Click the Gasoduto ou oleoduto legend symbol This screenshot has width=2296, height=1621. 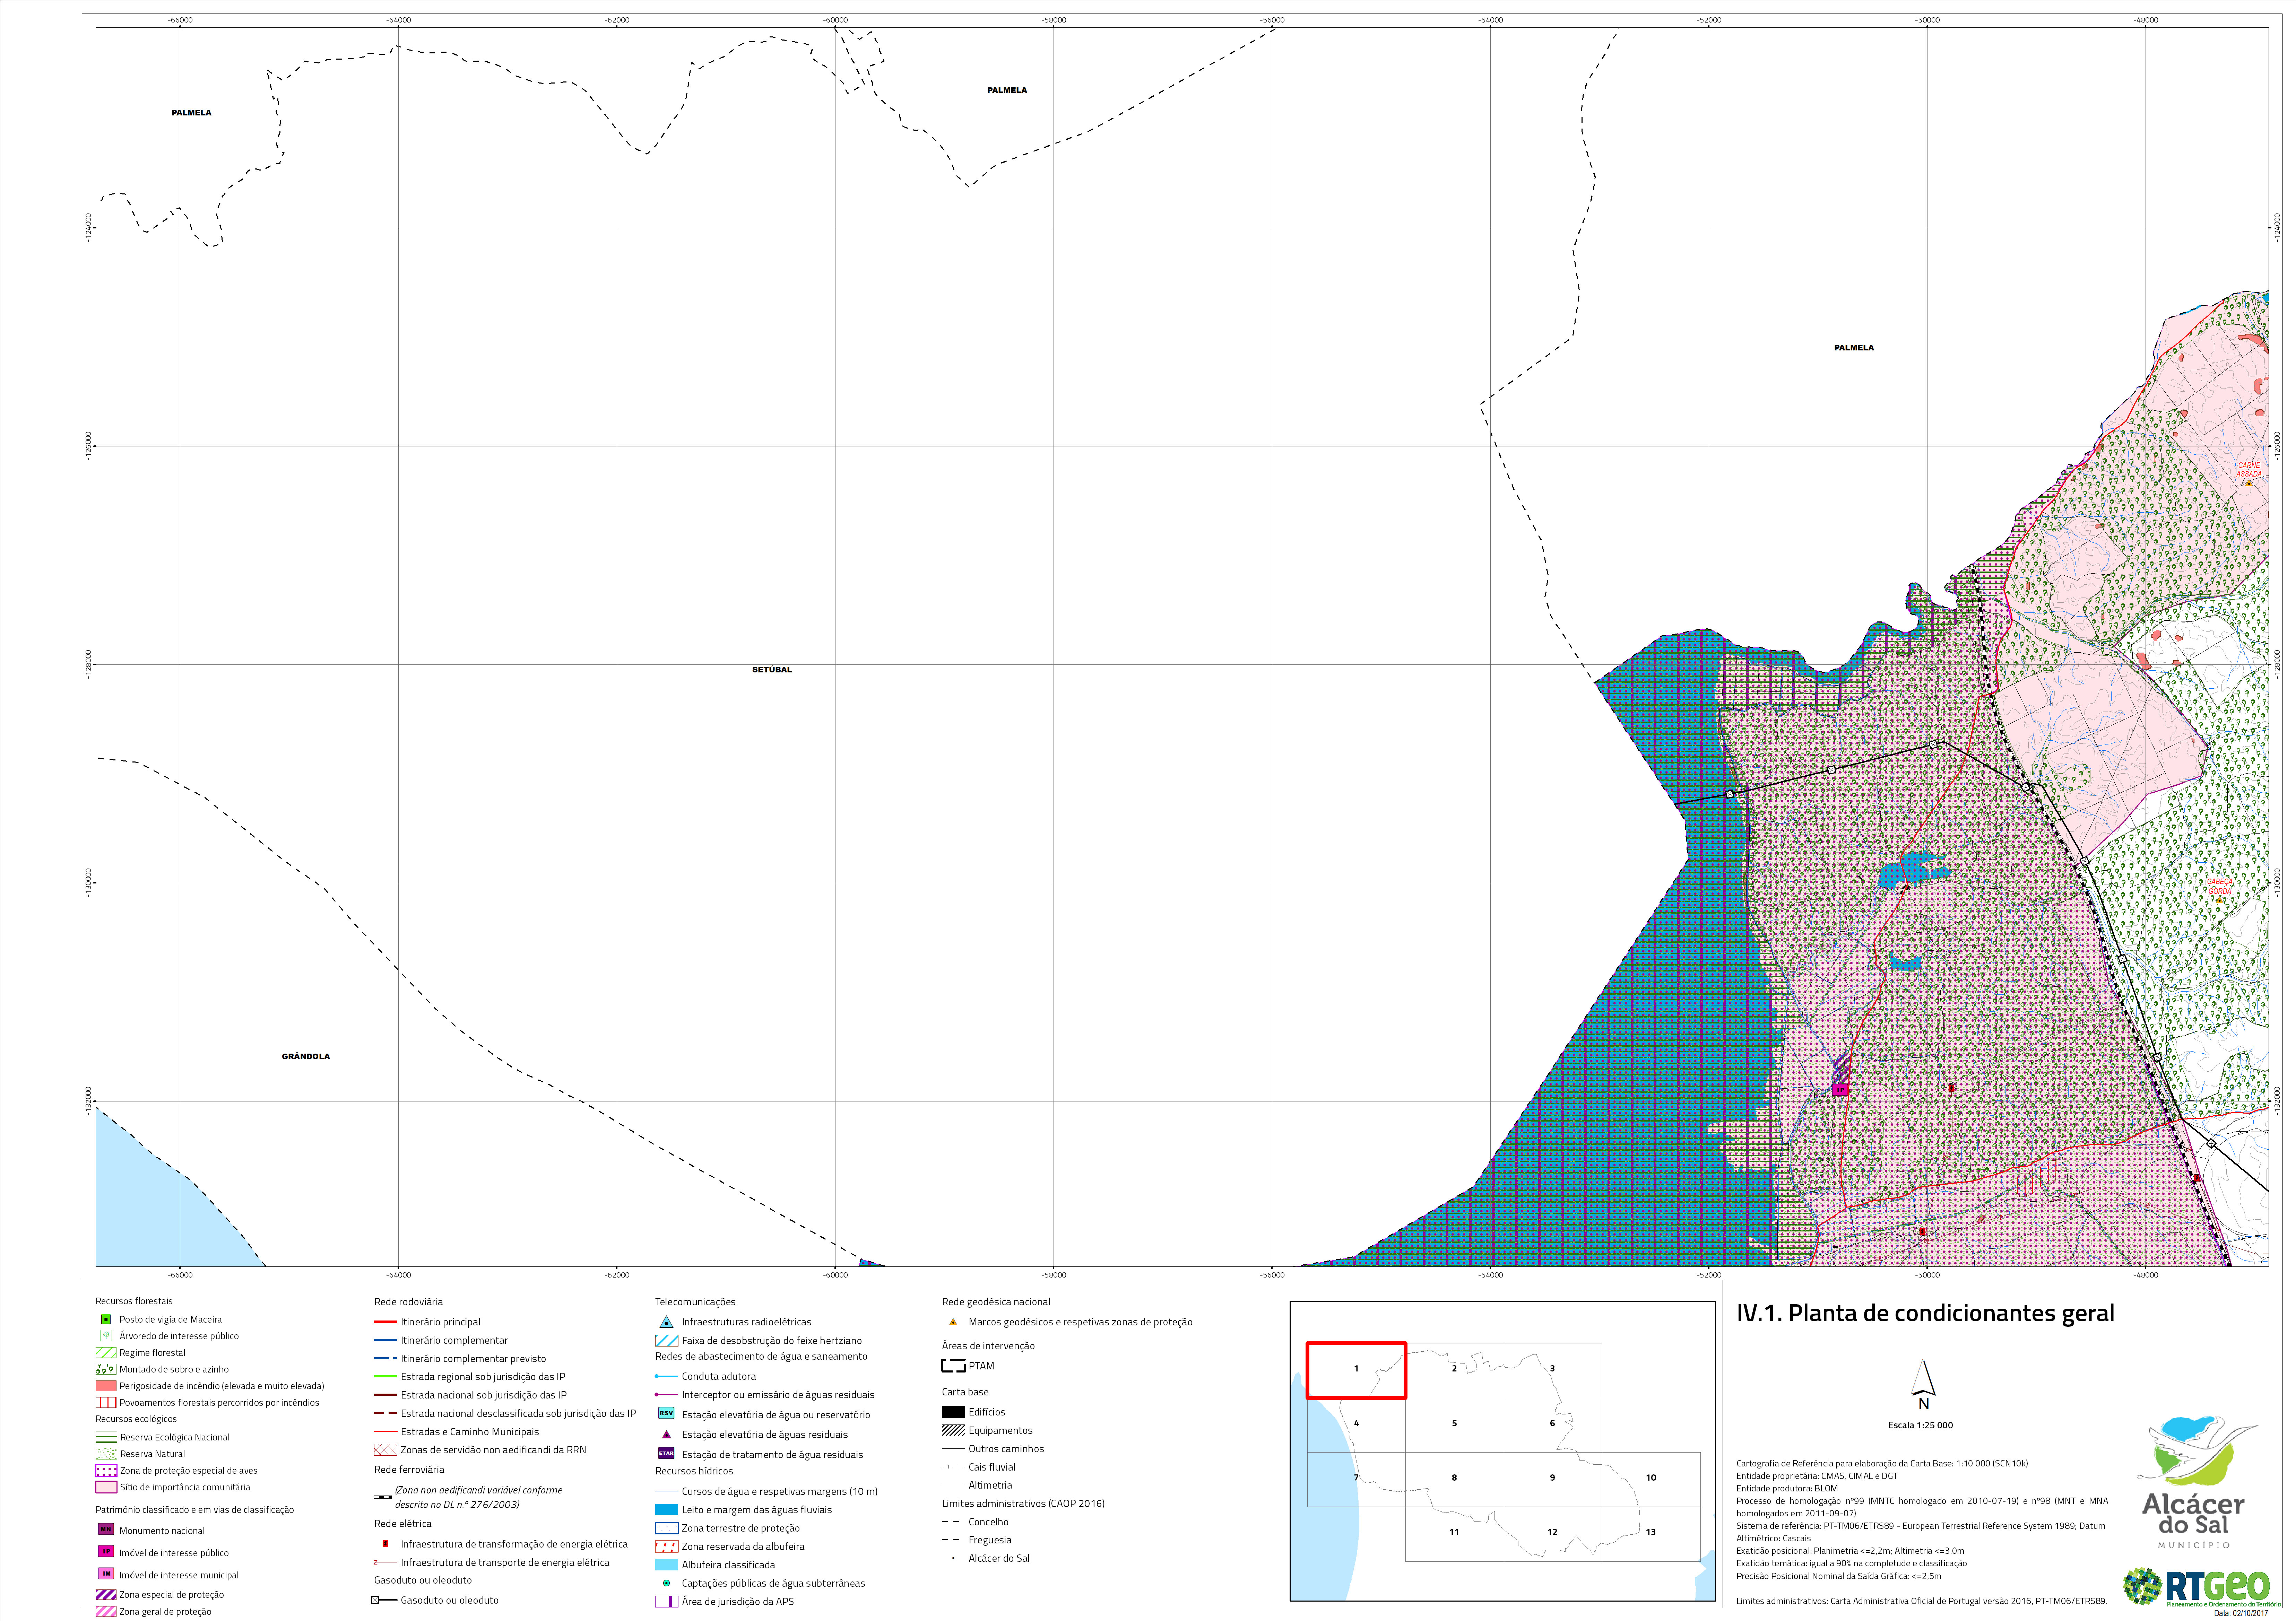[385, 1600]
